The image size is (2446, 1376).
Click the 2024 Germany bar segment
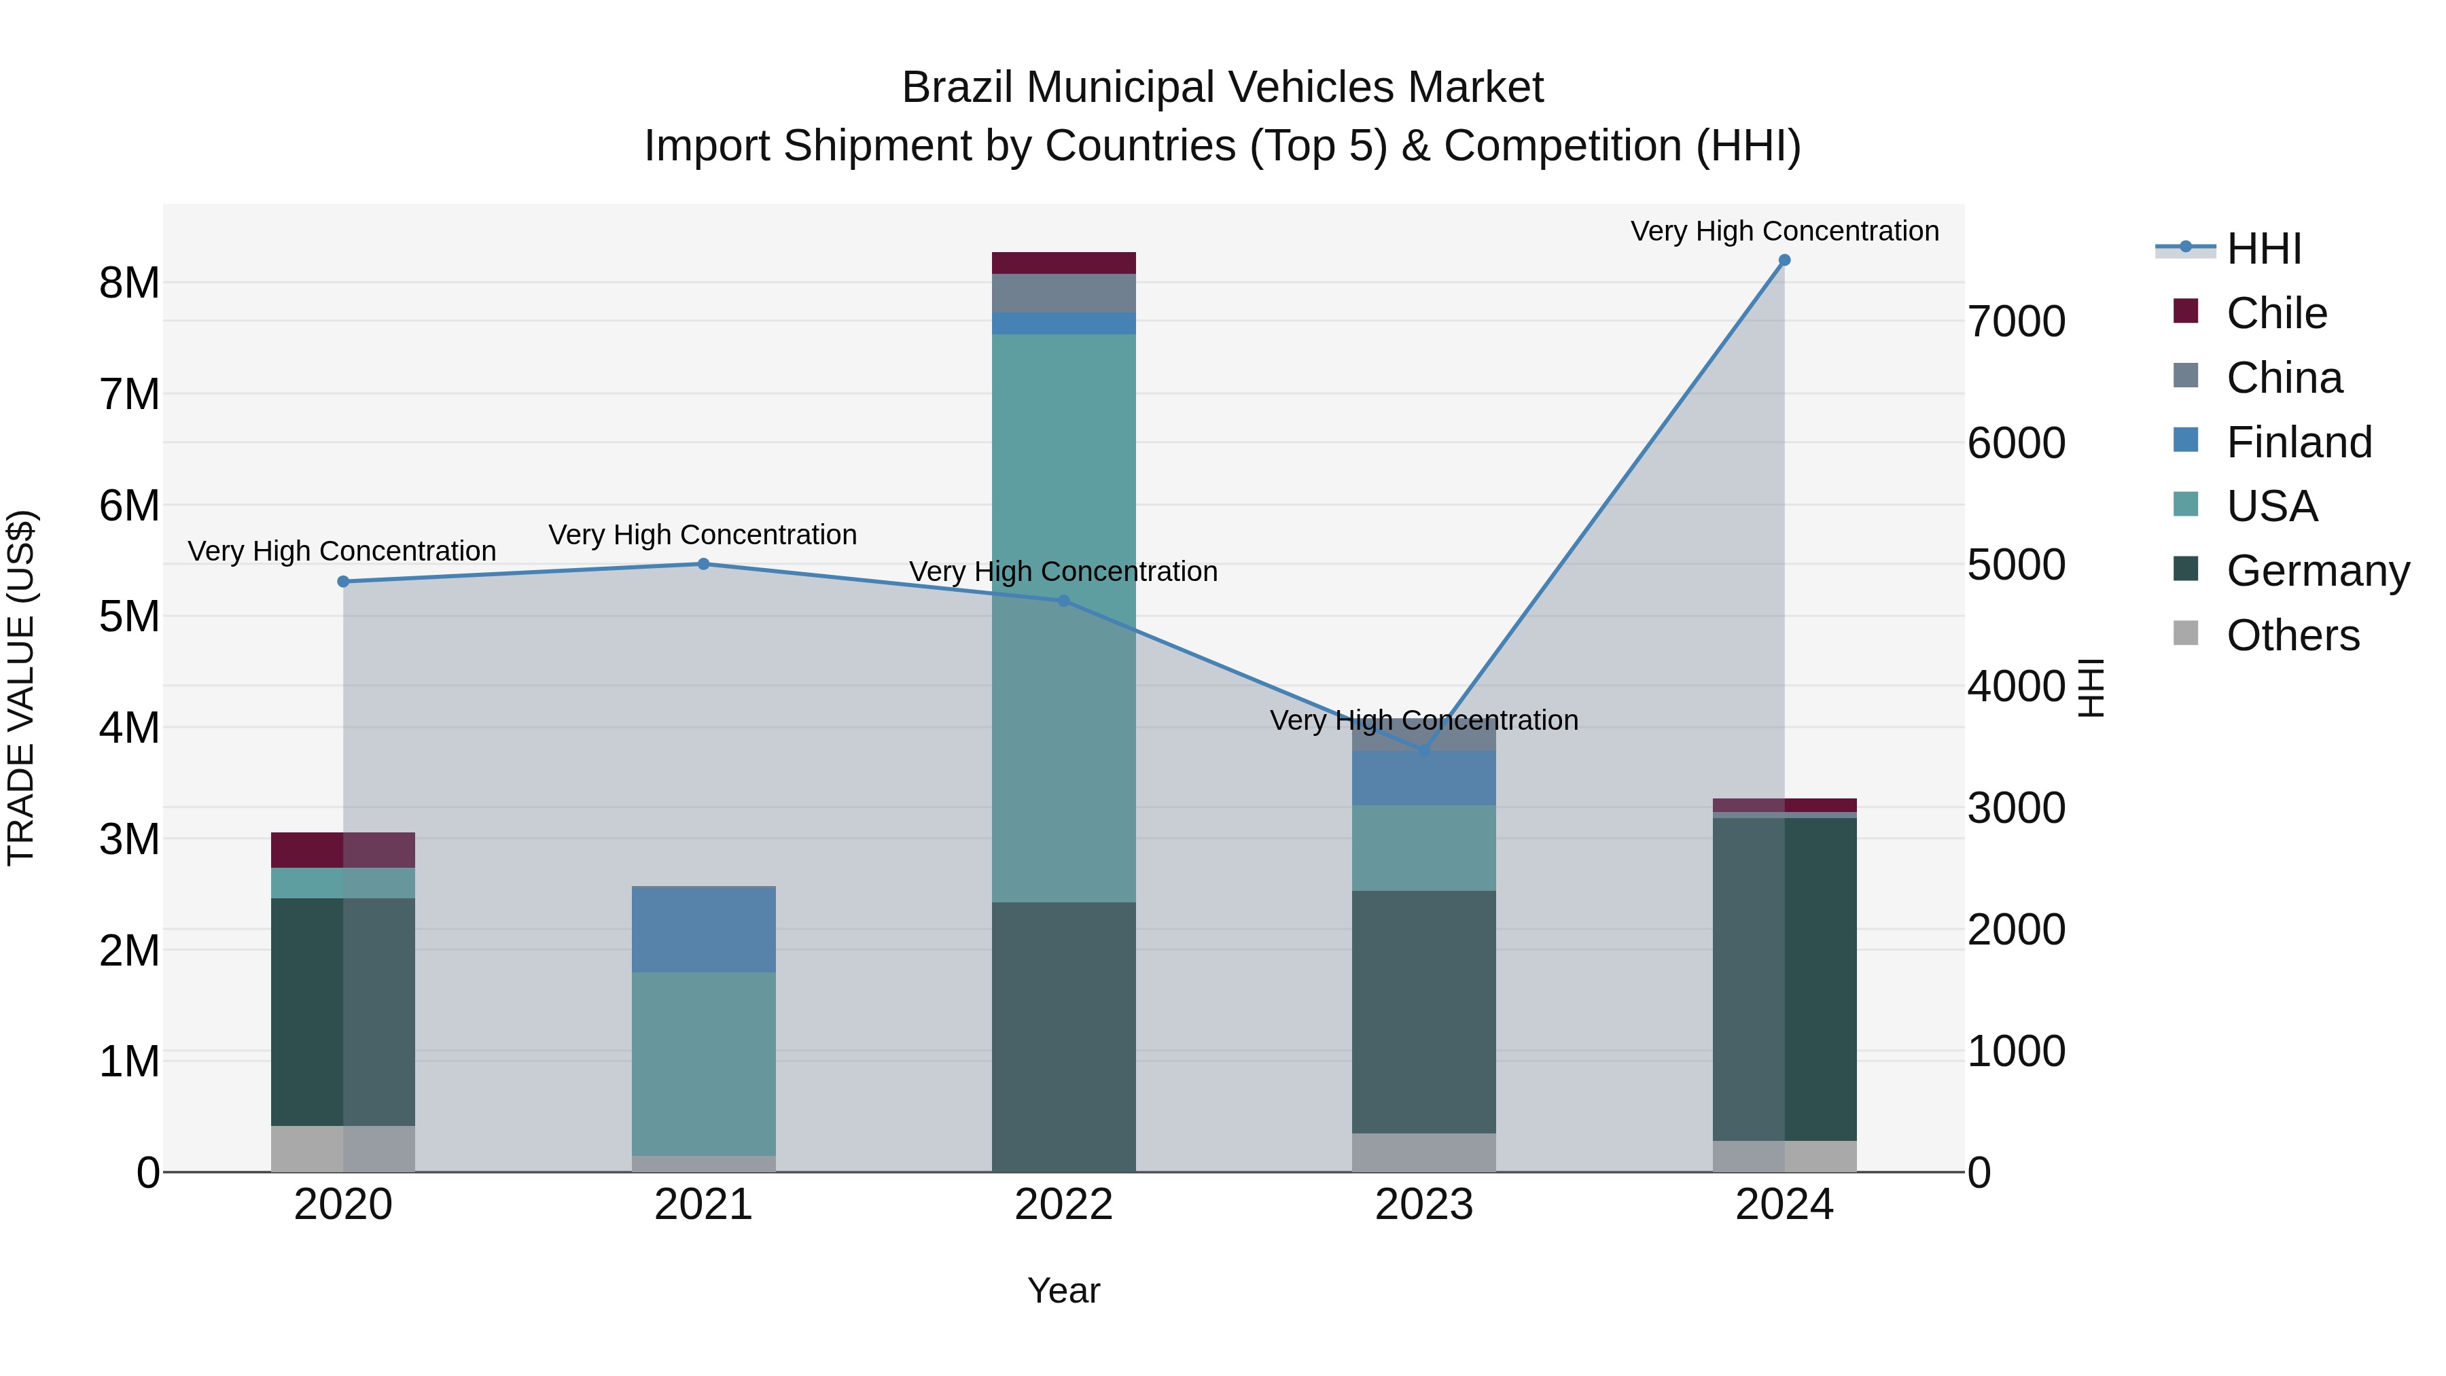tap(1784, 979)
